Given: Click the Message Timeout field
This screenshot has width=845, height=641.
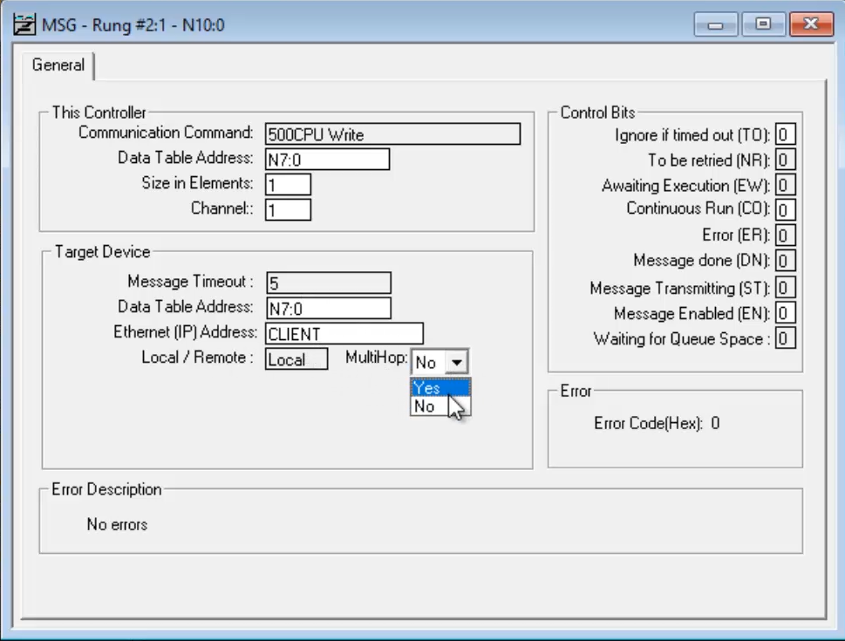Looking at the screenshot, I should coord(329,283).
